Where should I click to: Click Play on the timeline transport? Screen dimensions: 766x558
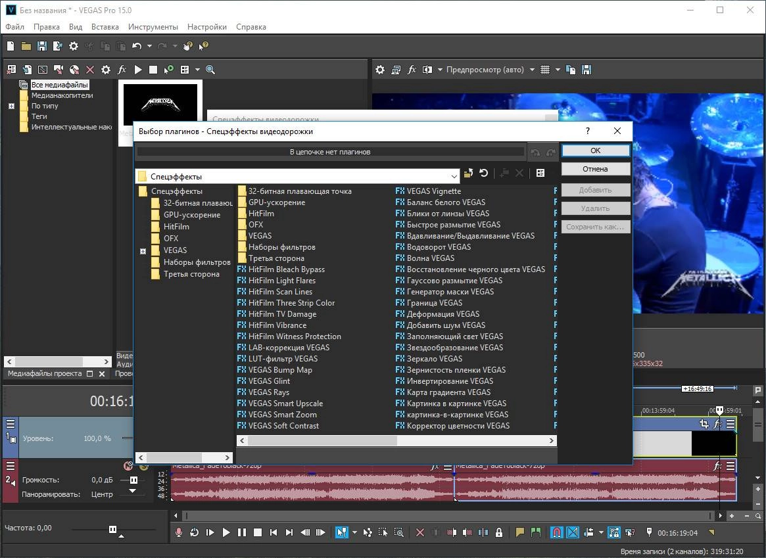(x=226, y=532)
